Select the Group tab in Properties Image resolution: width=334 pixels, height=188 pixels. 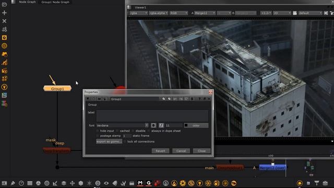(x=92, y=104)
